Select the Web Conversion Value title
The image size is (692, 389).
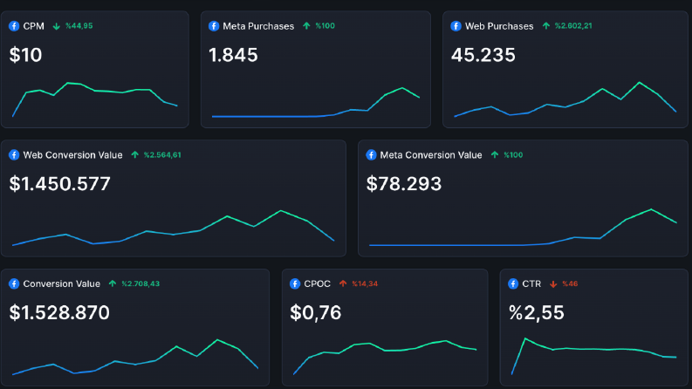72,154
